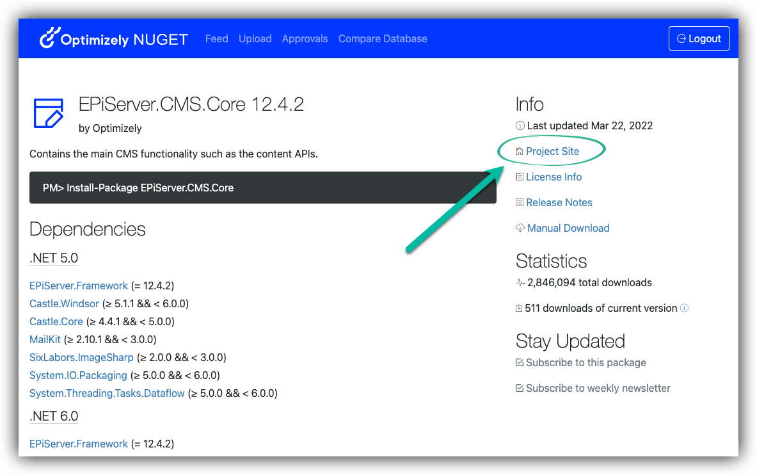Screen dimensions: 757x475
Task: Open the Castle.Core dependency link
Action: [x=56, y=321]
